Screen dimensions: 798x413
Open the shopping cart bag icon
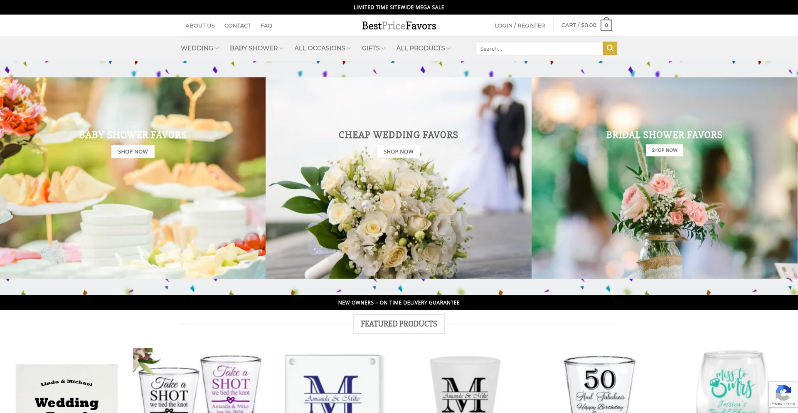pos(606,25)
